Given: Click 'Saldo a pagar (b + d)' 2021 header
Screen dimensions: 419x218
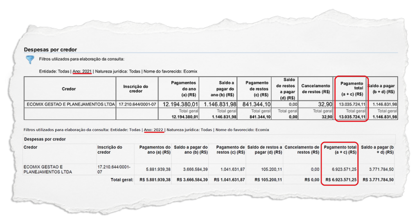Looking at the screenshot, I should click(x=381, y=89).
